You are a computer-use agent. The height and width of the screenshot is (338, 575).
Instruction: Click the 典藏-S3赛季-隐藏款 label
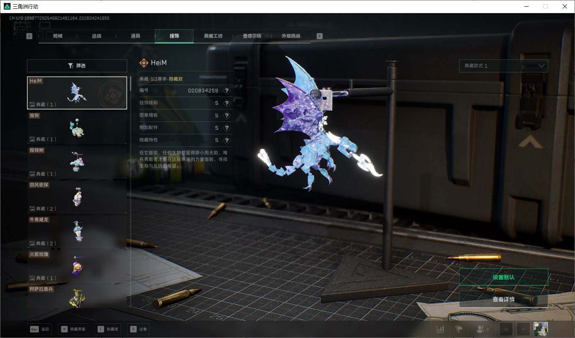pos(161,79)
